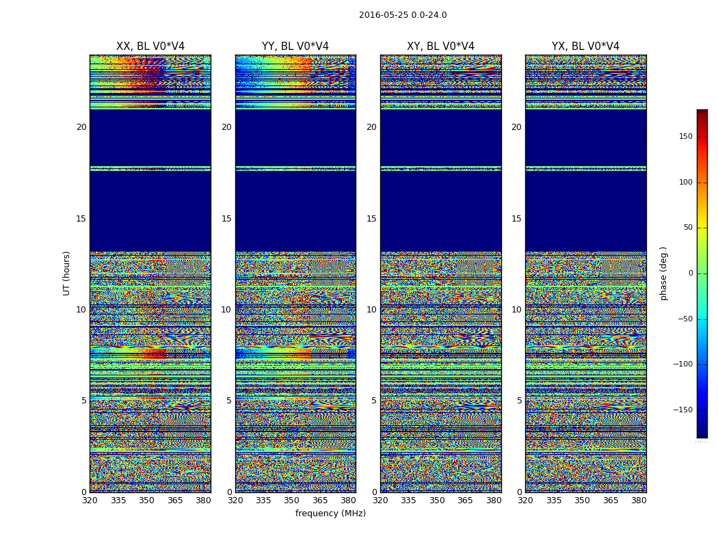Click the XY panel x-axis tick "365"
Screen dimensions: 718x547
(465, 501)
